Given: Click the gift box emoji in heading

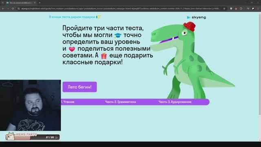Looking at the screenshot, I should pos(104,56).
